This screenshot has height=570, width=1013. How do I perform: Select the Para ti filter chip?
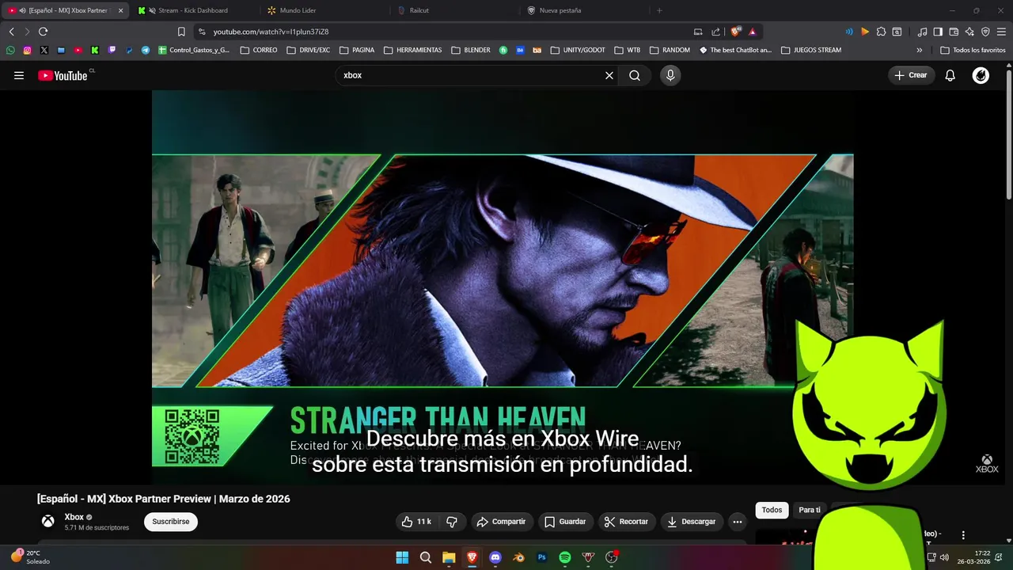[809, 510]
